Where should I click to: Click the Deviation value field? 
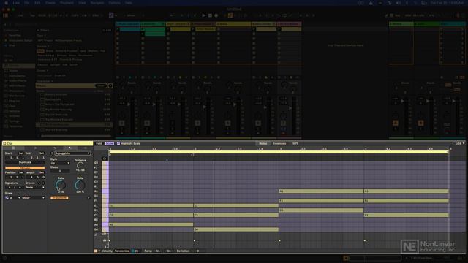pos(197,251)
